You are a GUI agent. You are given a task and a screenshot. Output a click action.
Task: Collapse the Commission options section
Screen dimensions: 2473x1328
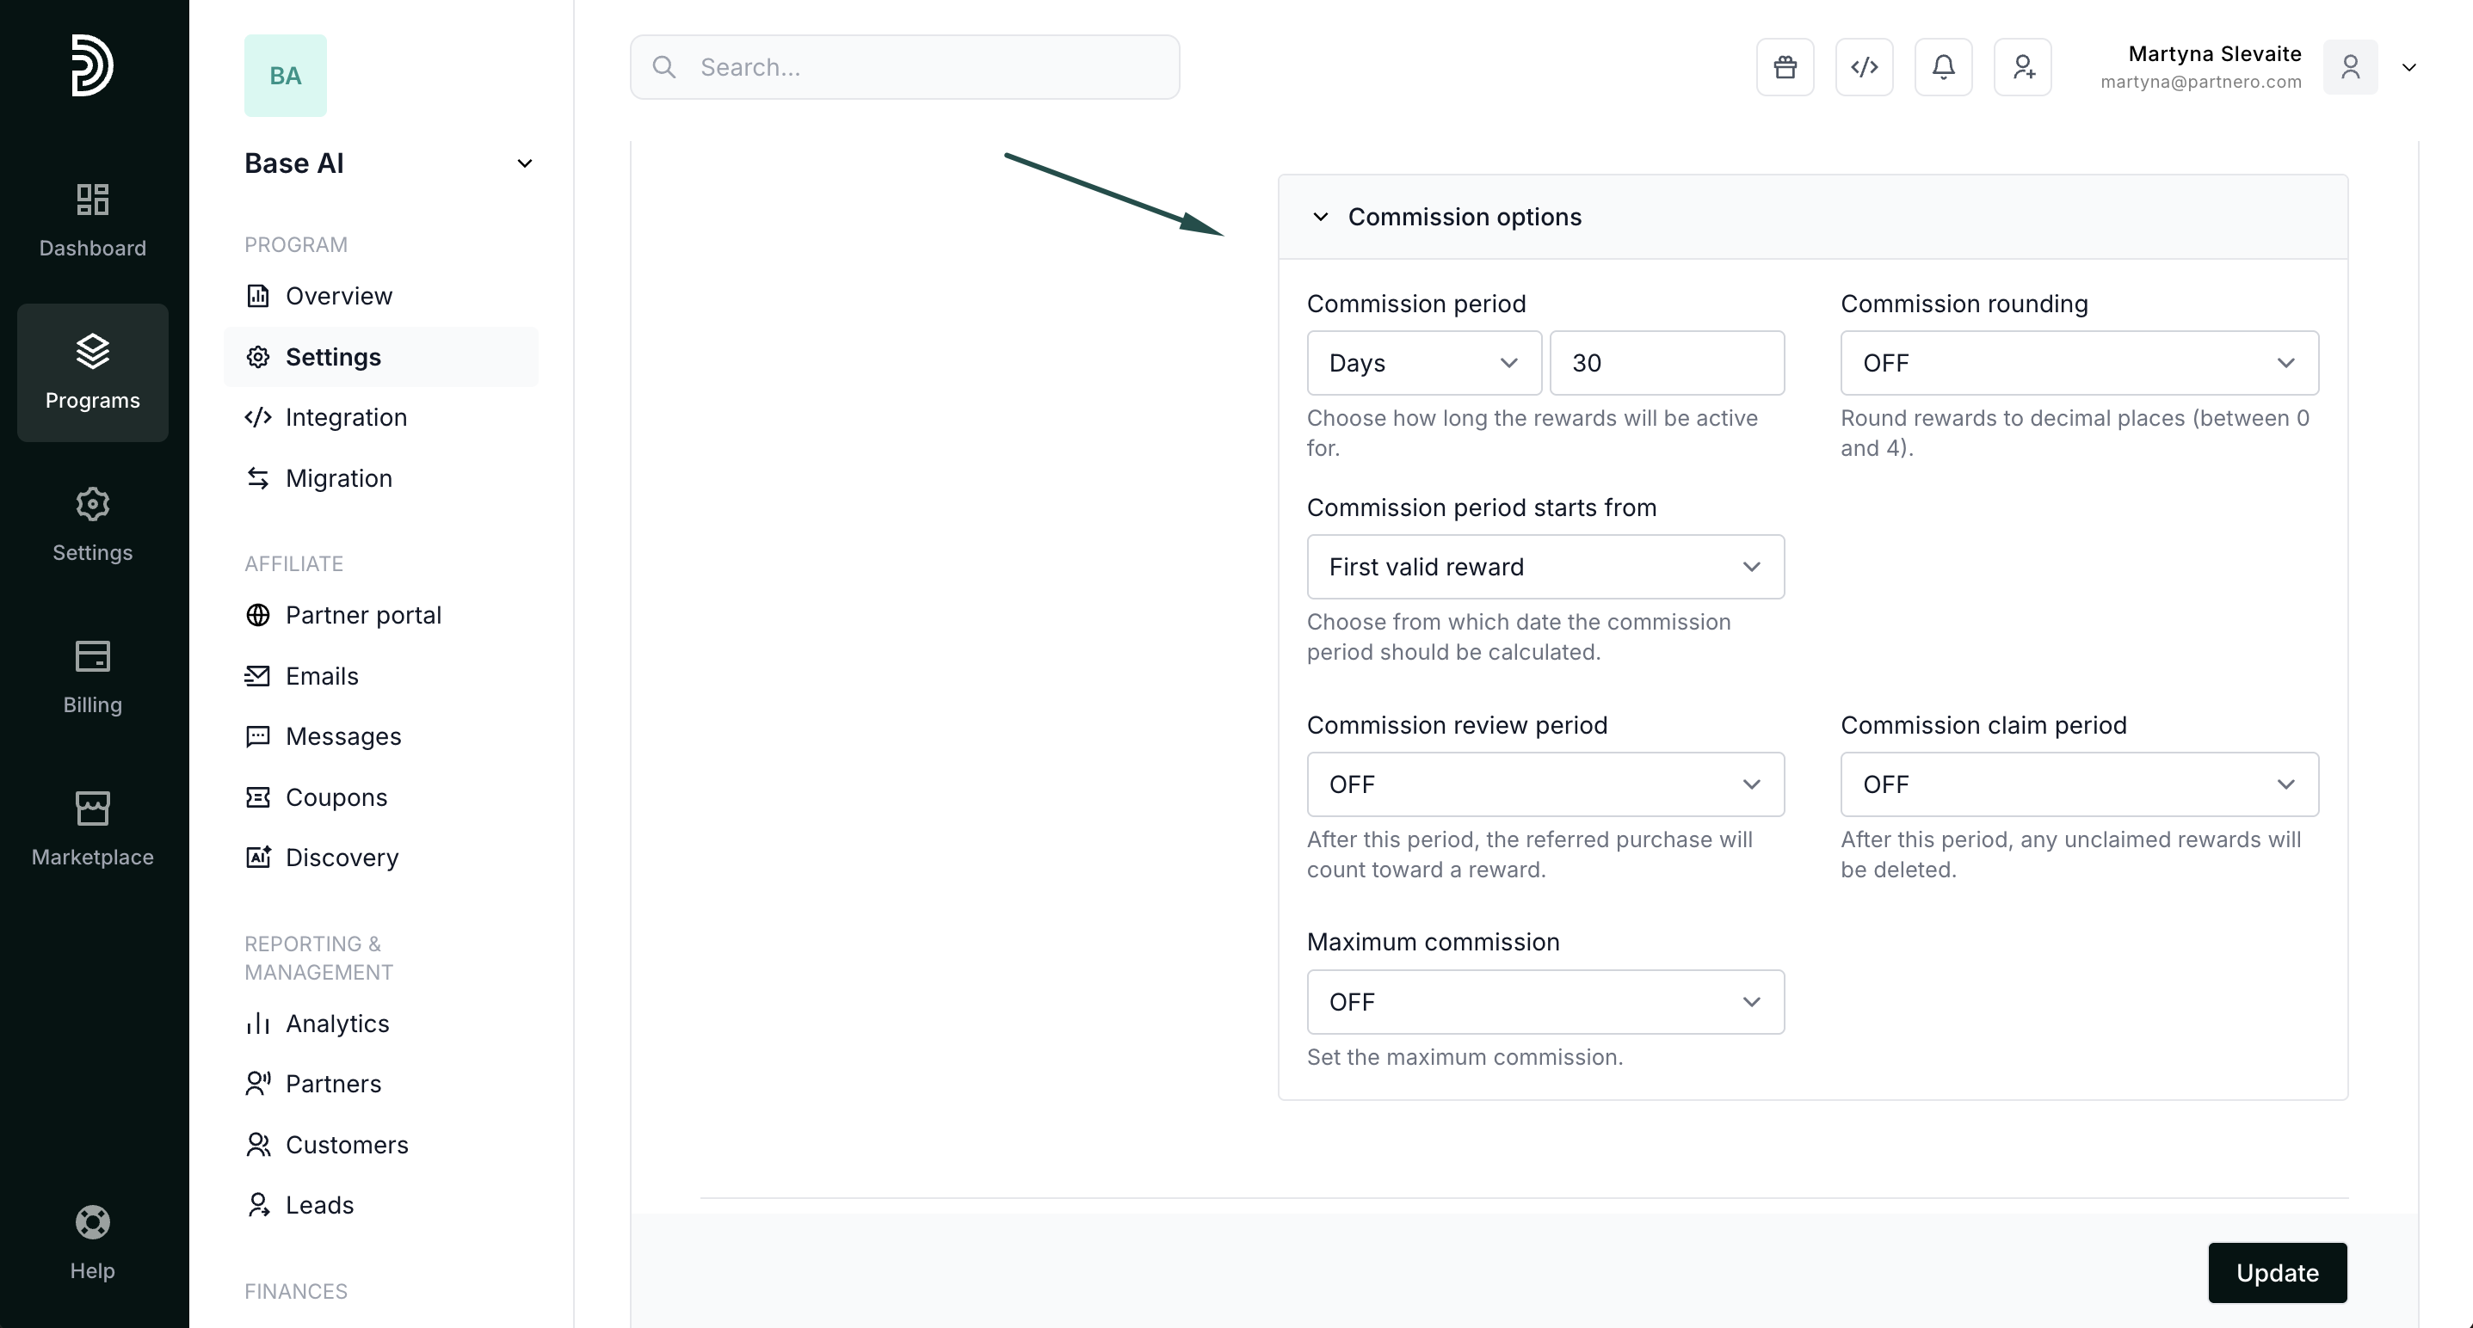(x=1320, y=217)
